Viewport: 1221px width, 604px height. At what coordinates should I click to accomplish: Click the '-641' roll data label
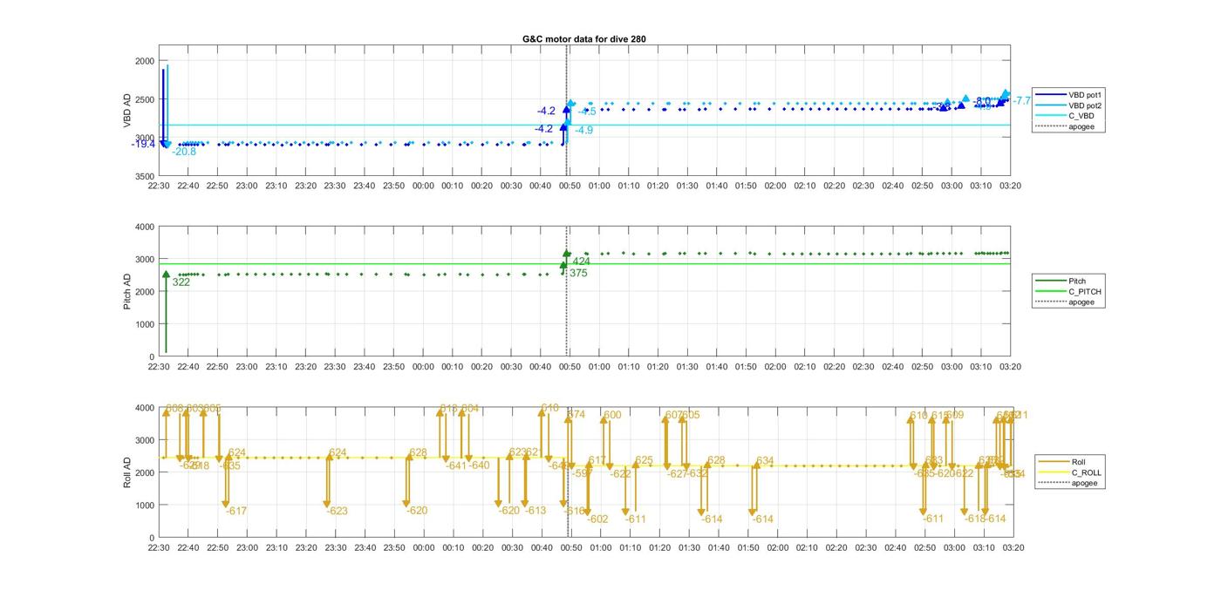[456, 465]
